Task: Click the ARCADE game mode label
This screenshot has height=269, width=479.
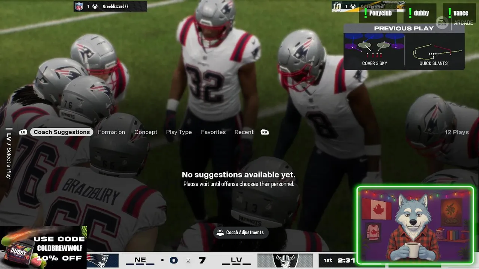Action: point(463,23)
